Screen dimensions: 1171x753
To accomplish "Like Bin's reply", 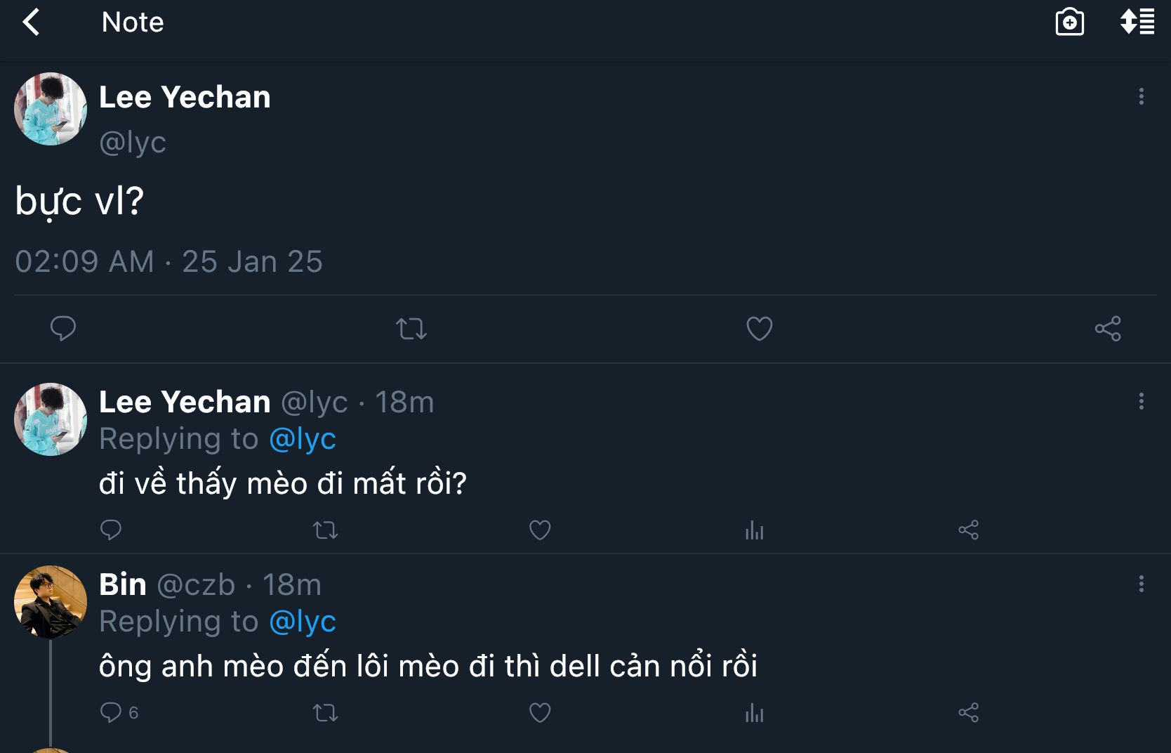I will point(540,713).
